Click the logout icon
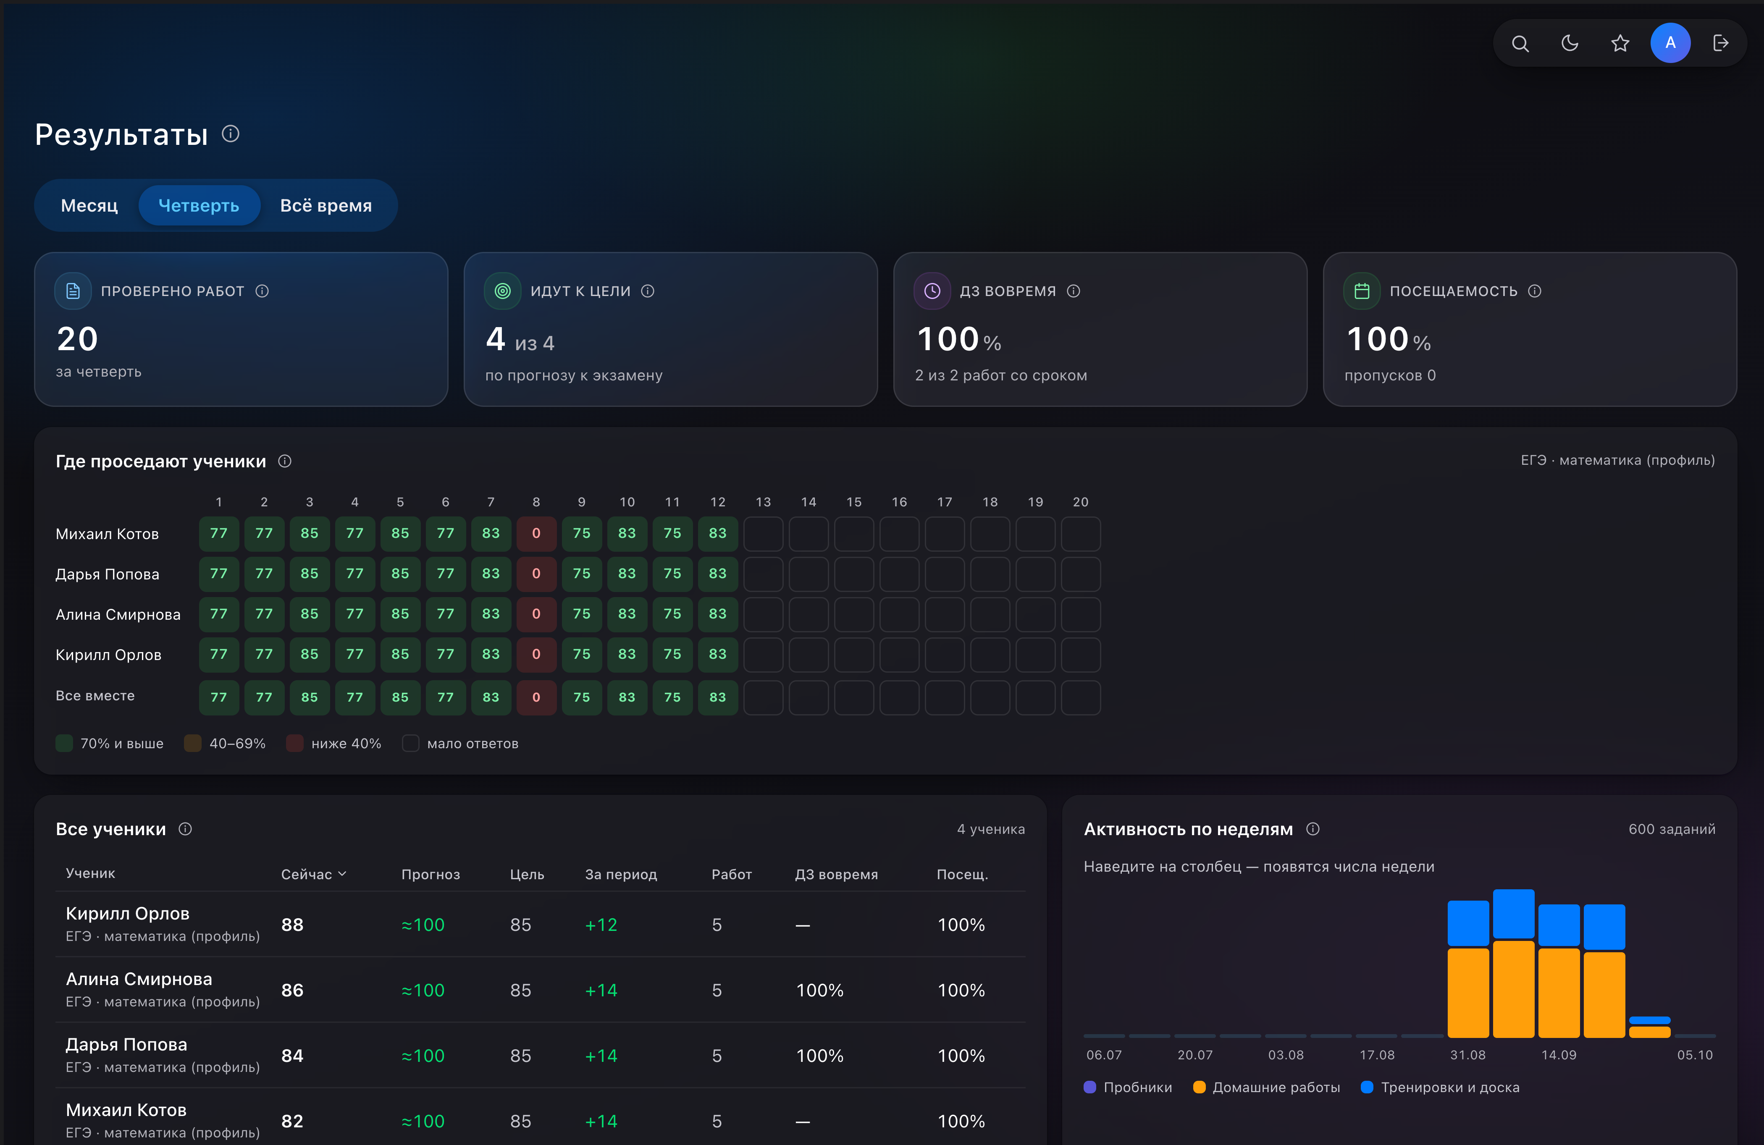 point(1720,43)
